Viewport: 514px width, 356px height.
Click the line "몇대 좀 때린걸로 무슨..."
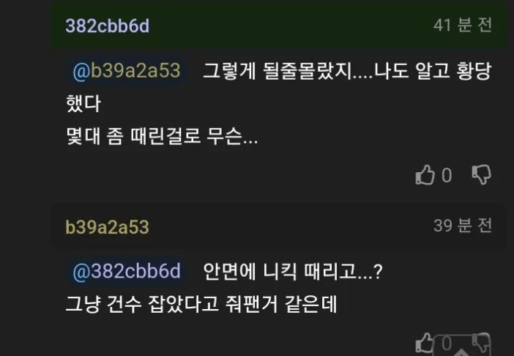pos(161,136)
